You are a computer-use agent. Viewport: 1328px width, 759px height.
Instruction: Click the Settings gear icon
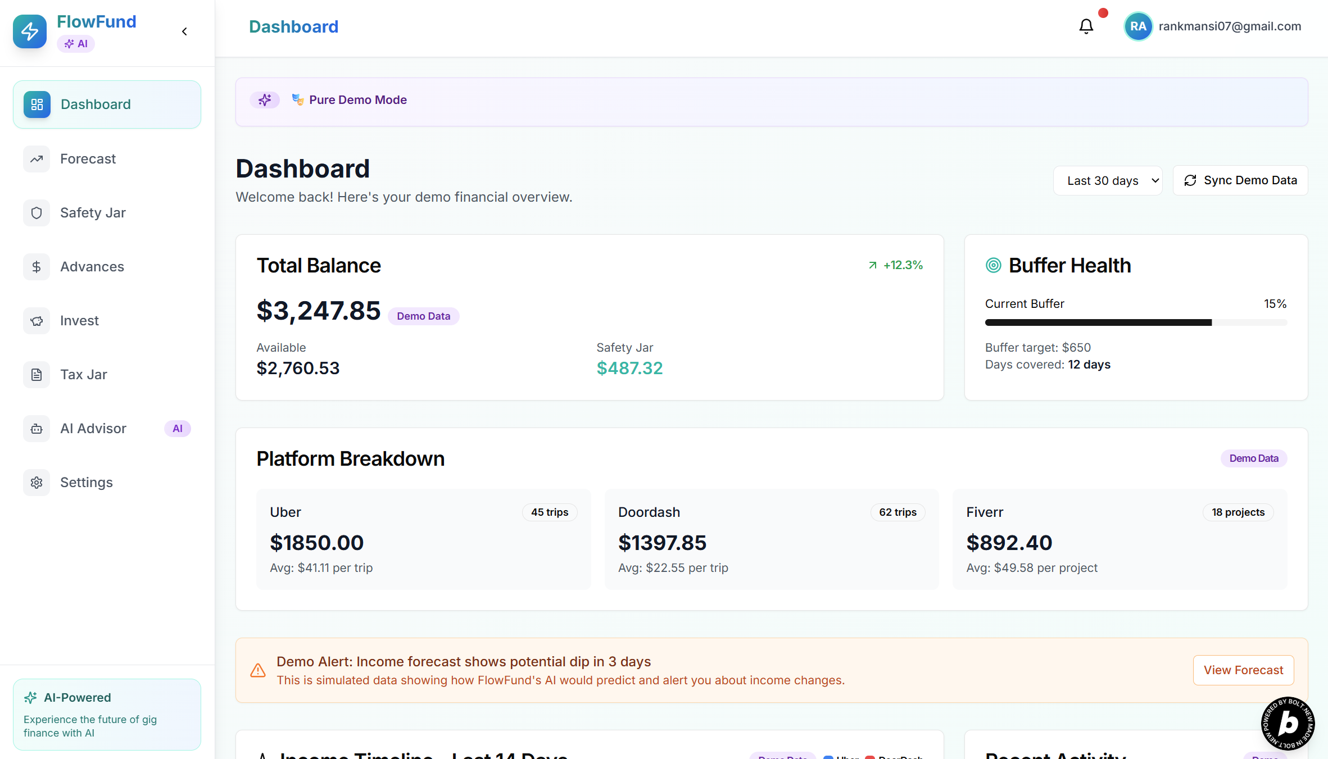[x=37, y=483]
